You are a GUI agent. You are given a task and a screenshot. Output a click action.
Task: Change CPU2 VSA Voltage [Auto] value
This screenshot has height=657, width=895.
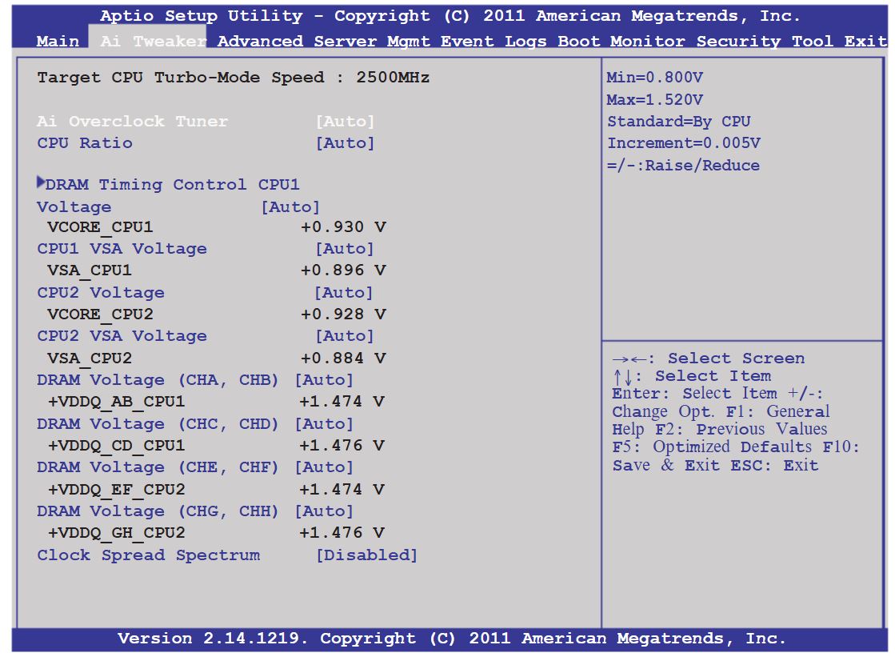(346, 336)
